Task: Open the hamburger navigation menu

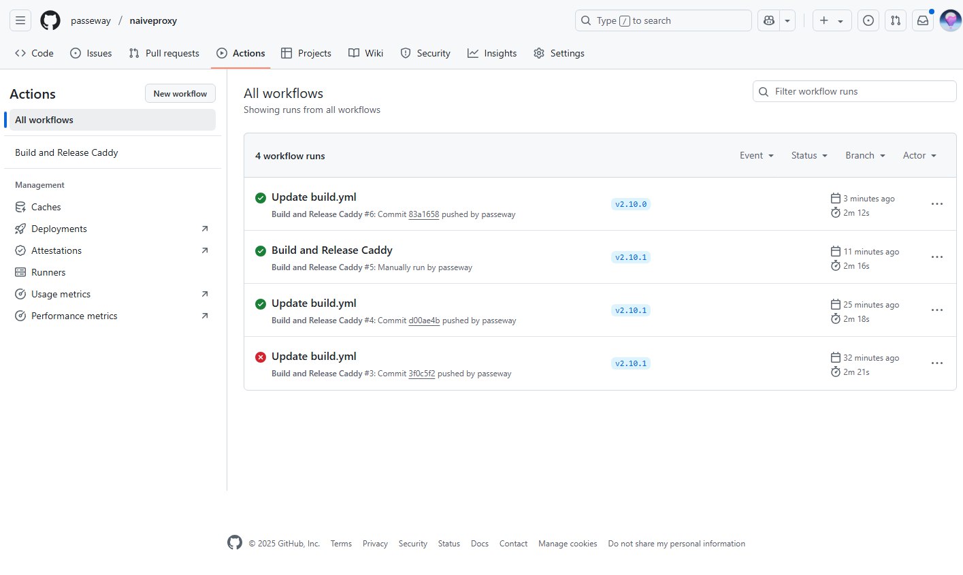Action: [x=20, y=20]
